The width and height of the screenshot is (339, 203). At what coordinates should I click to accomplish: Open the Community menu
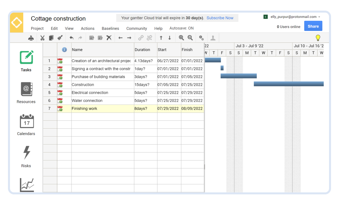click(x=137, y=29)
